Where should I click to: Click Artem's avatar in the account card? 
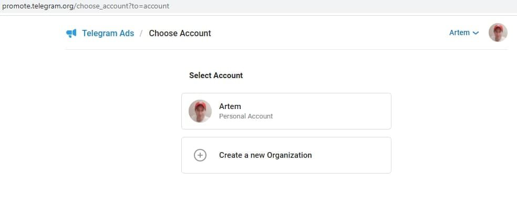[x=200, y=111]
